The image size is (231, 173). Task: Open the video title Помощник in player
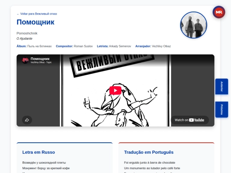click(40, 59)
